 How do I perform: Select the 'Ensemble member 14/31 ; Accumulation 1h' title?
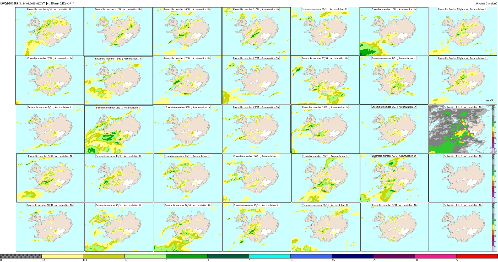point(118,156)
